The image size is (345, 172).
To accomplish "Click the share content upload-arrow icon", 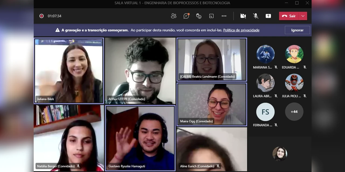I will (268, 16).
